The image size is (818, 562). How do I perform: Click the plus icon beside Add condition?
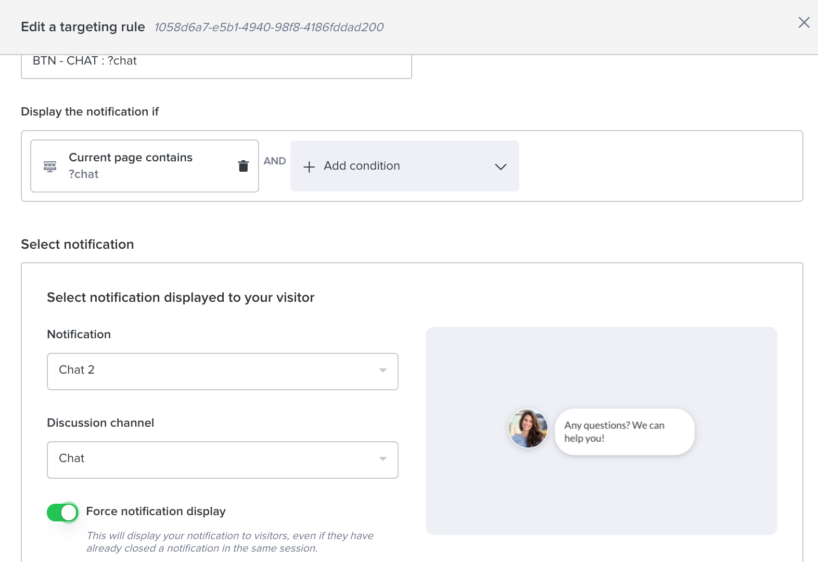pyautogui.click(x=309, y=167)
